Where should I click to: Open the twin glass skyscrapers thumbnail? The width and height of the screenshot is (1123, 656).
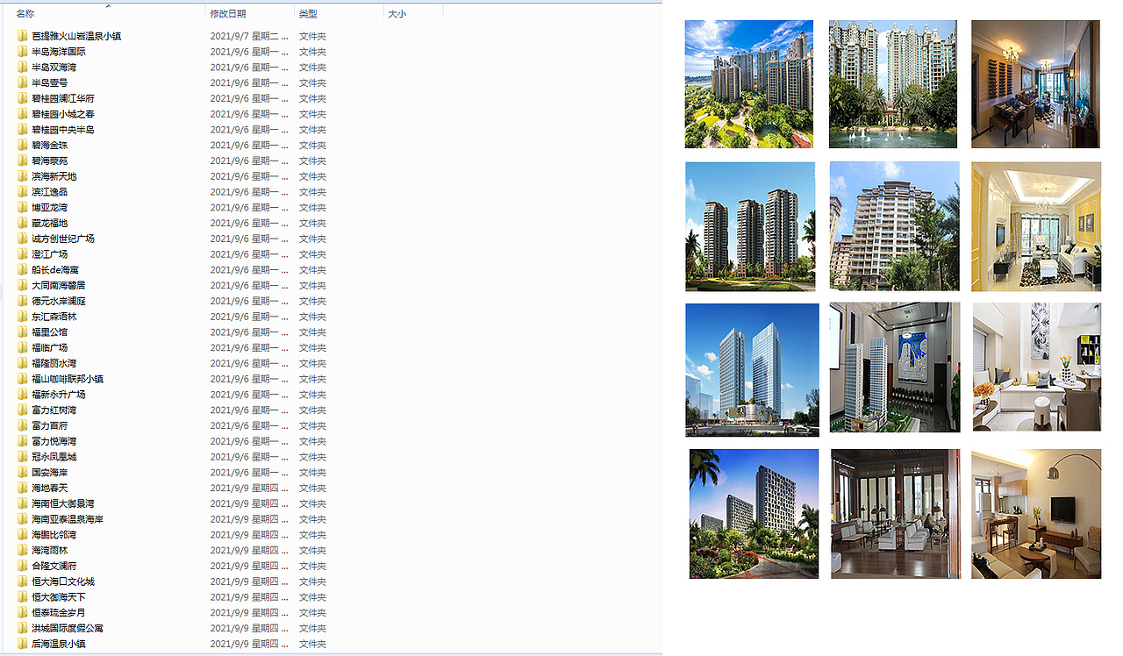[752, 370]
